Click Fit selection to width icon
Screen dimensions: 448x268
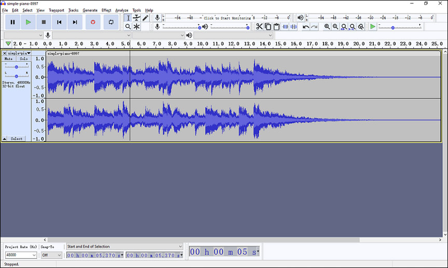[x=344, y=26]
